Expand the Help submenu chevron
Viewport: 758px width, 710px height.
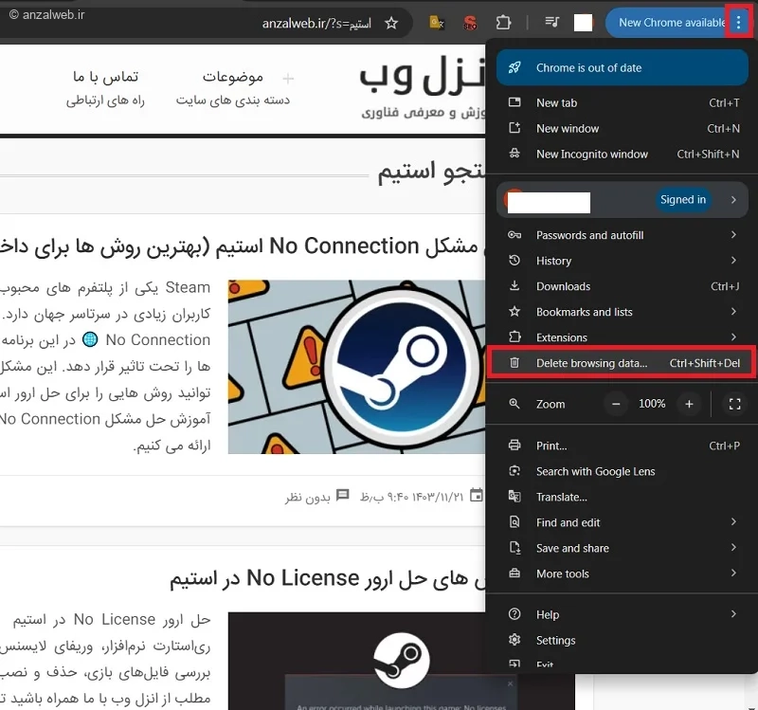733,614
